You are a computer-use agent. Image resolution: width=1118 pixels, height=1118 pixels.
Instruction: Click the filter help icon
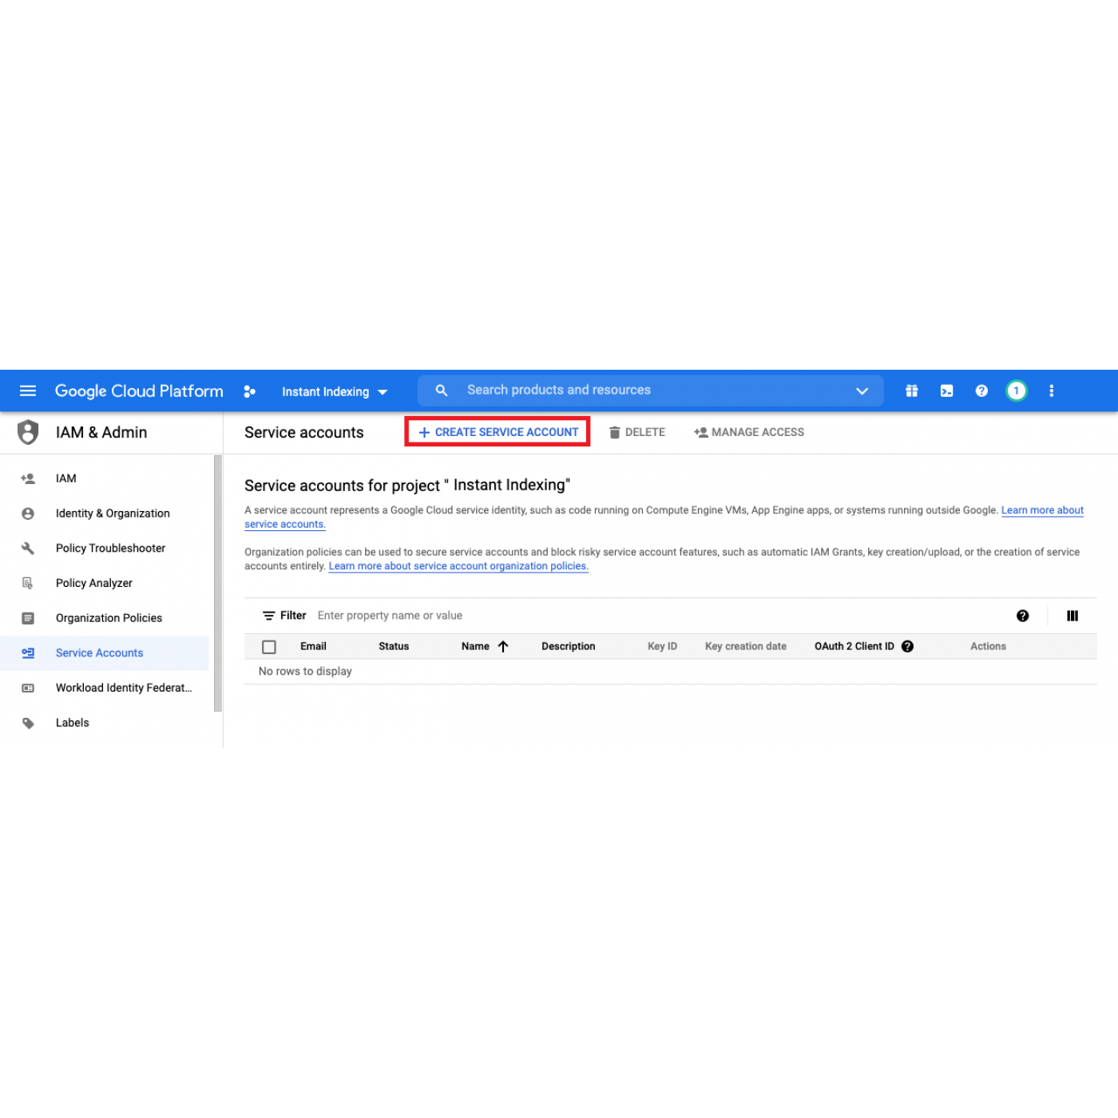tap(1022, 616)
